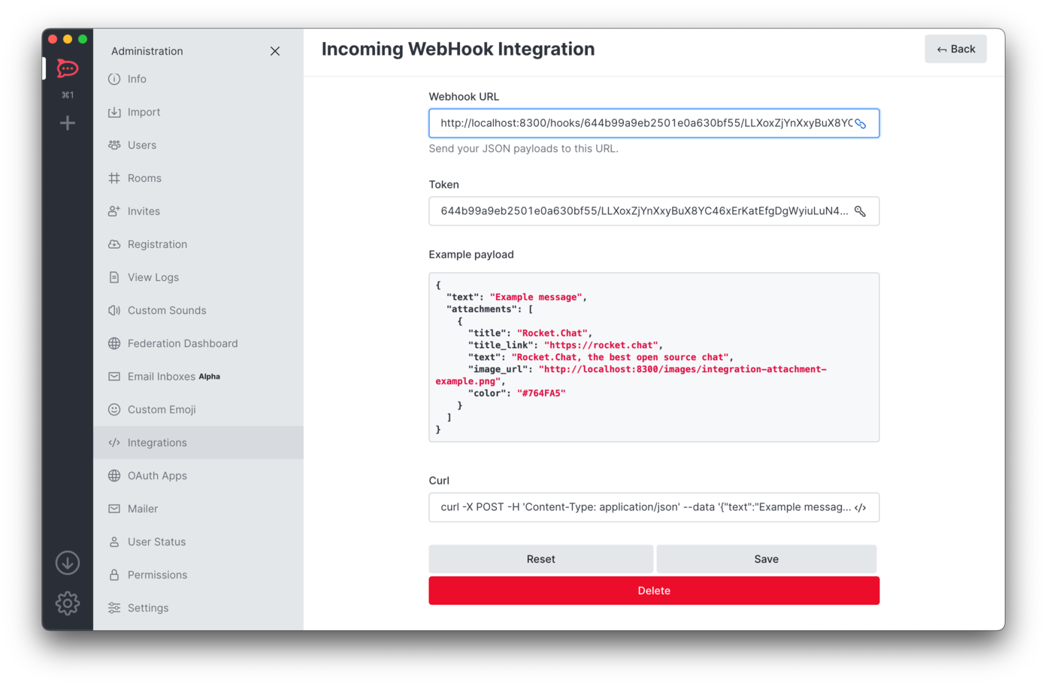Go back with the Back button
Screen dimensions: 1047x686
pos(955,49)
